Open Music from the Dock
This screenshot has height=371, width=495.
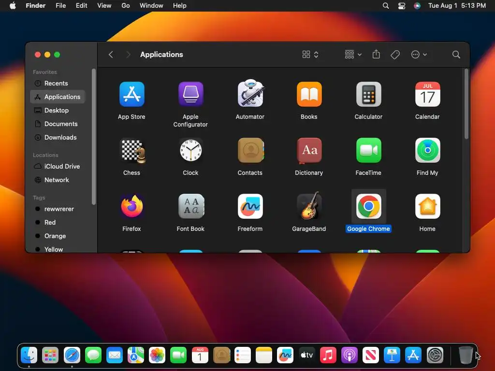pos(328,355)
